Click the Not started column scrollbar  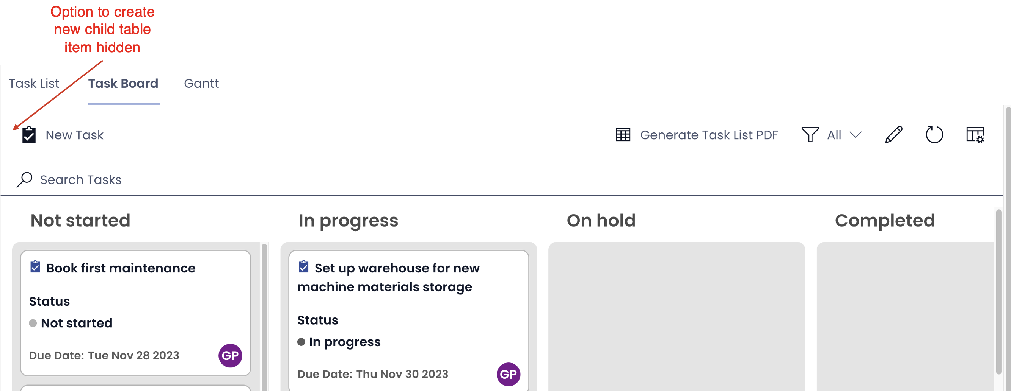pos(264,317)
